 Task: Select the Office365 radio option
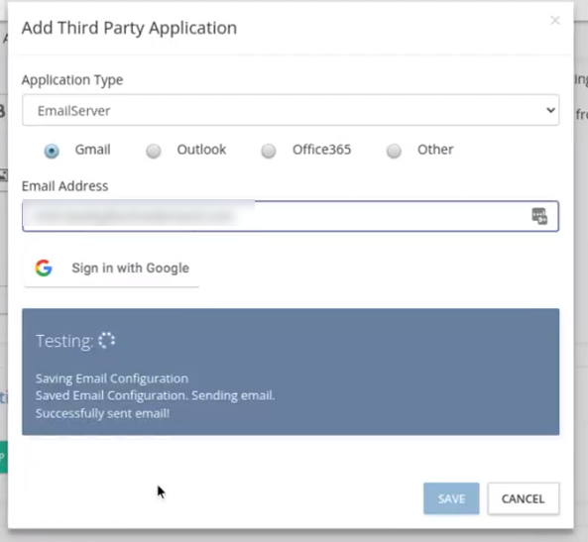[269, 151]
